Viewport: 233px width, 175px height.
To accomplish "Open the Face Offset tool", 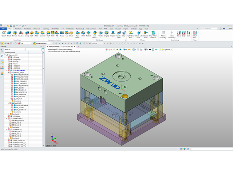I will tap(78, 35).
